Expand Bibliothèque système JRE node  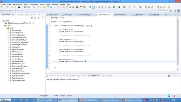pos(5,23)
